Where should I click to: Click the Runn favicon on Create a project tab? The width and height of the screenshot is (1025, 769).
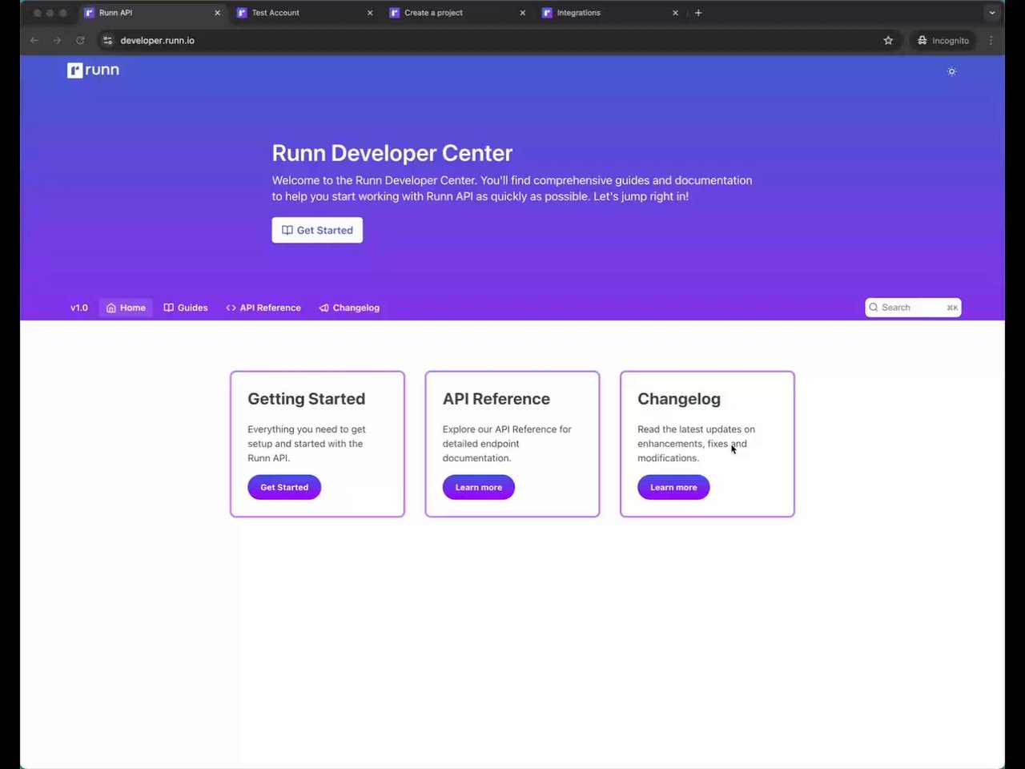pos(394,13)
